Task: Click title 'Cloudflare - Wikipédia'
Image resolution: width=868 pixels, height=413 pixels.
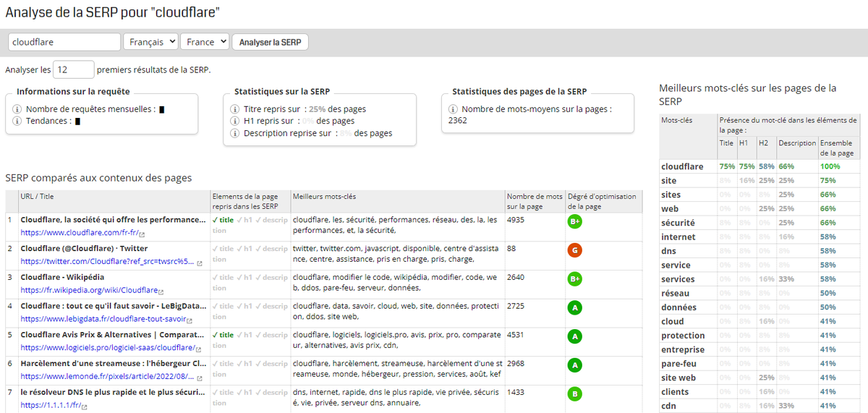Action: coord(62,278)
